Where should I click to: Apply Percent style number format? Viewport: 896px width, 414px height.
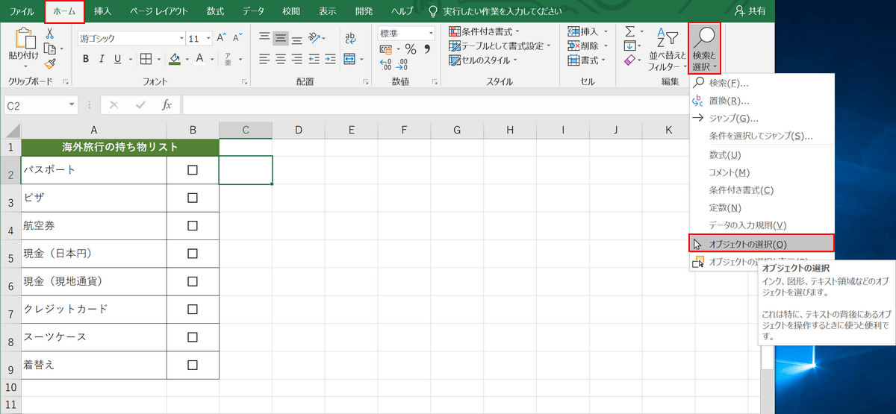(x=410, y=49)
